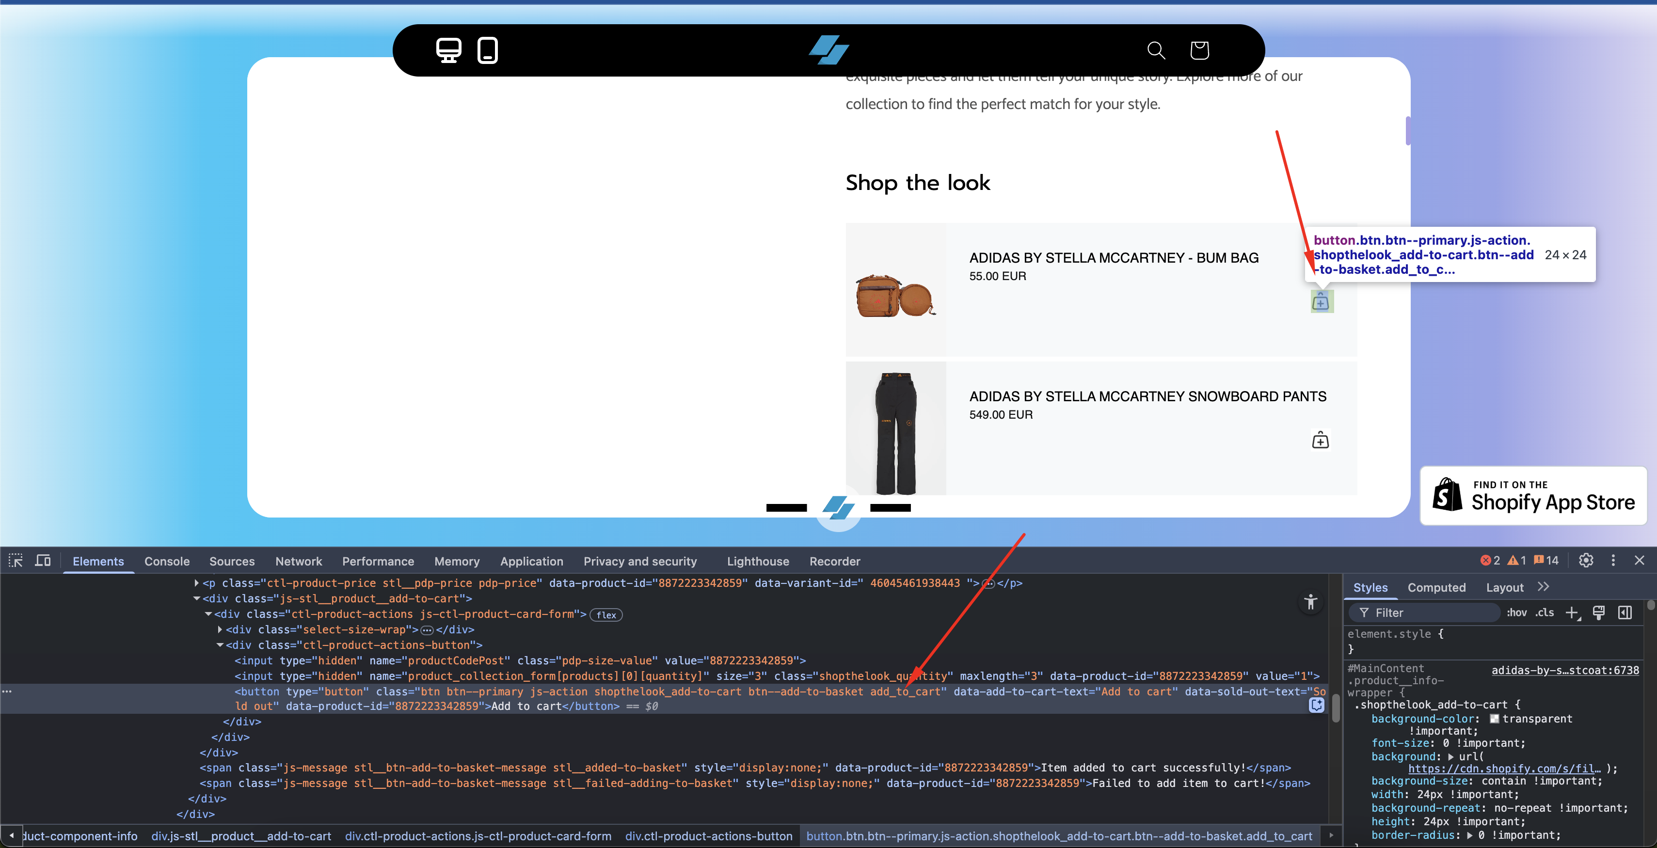
Task: Click the Shopify App Store badge
Action: click(1533, 495)
